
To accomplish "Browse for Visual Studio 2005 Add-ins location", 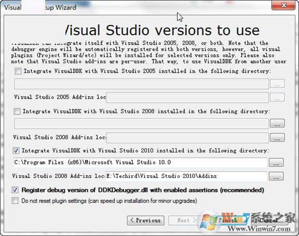I will click(x=277, y=98).
